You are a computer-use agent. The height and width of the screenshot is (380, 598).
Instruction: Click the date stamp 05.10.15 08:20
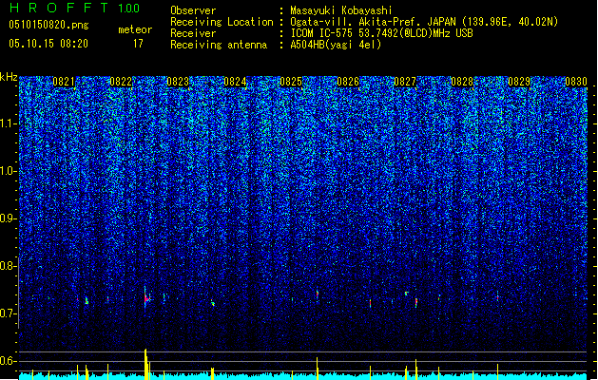tap(48, 43)
